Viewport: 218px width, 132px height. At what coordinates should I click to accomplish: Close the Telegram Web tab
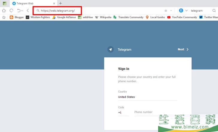point(54,3)
